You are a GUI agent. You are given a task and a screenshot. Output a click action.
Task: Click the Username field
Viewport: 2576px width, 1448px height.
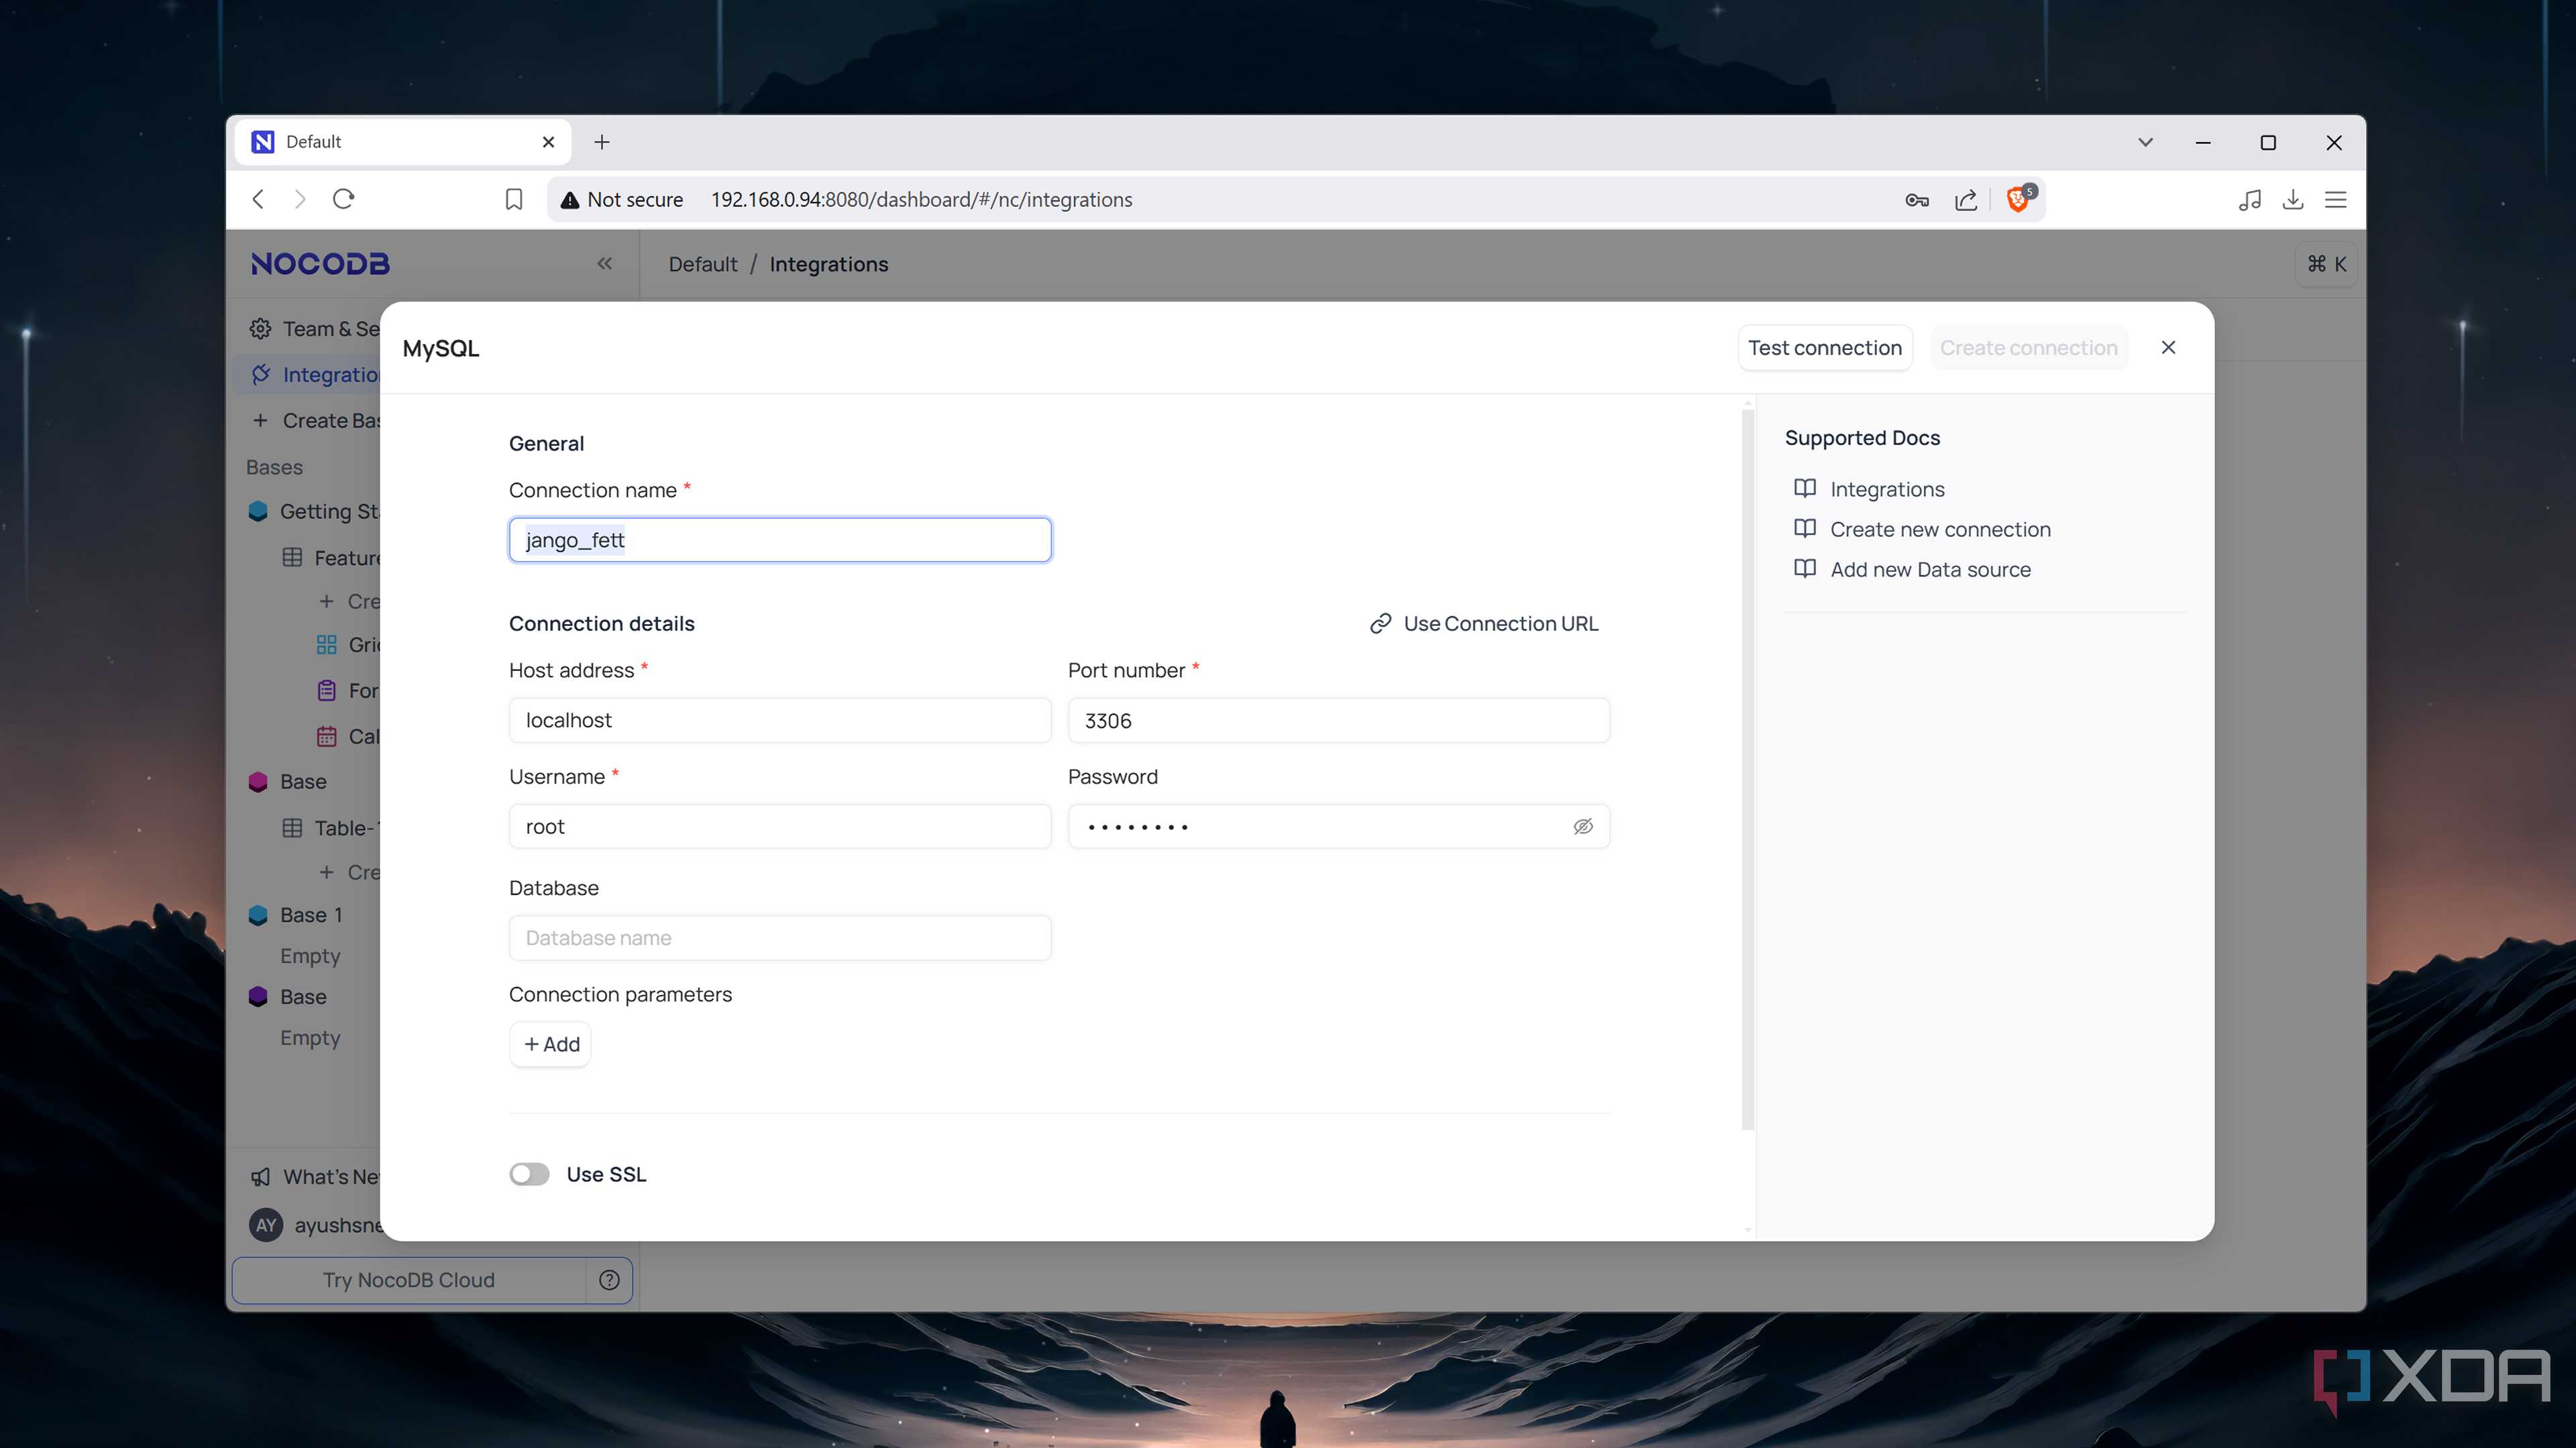pos(780,827)
